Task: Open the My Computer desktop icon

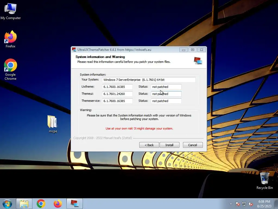Action: [11, 11]
